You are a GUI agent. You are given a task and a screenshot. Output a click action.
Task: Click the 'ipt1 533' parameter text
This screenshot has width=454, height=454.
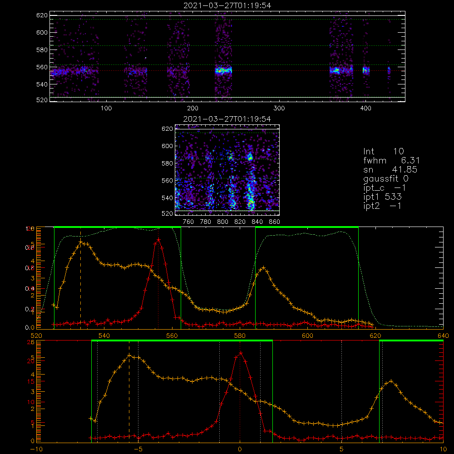pyautogui.click(x=382, y=197)
